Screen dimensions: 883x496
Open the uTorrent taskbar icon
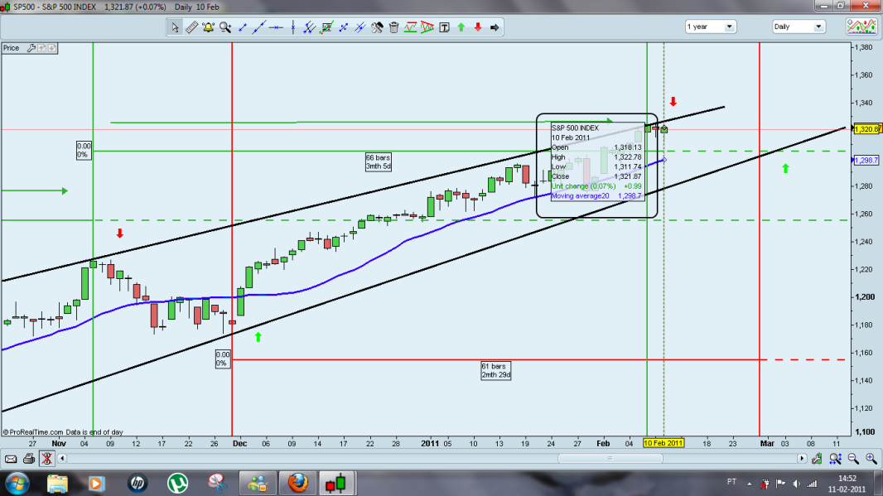178,483
